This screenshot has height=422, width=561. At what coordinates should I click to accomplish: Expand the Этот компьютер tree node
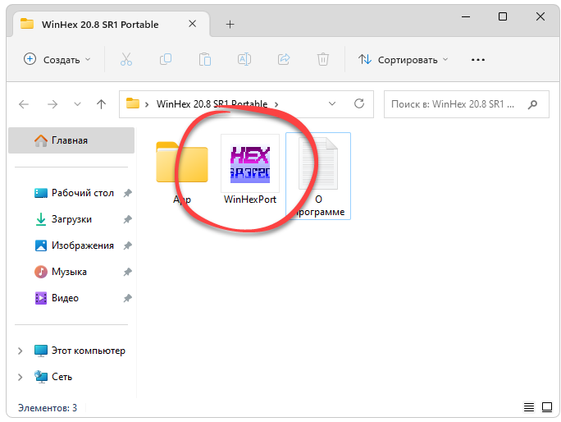(20, 351)
